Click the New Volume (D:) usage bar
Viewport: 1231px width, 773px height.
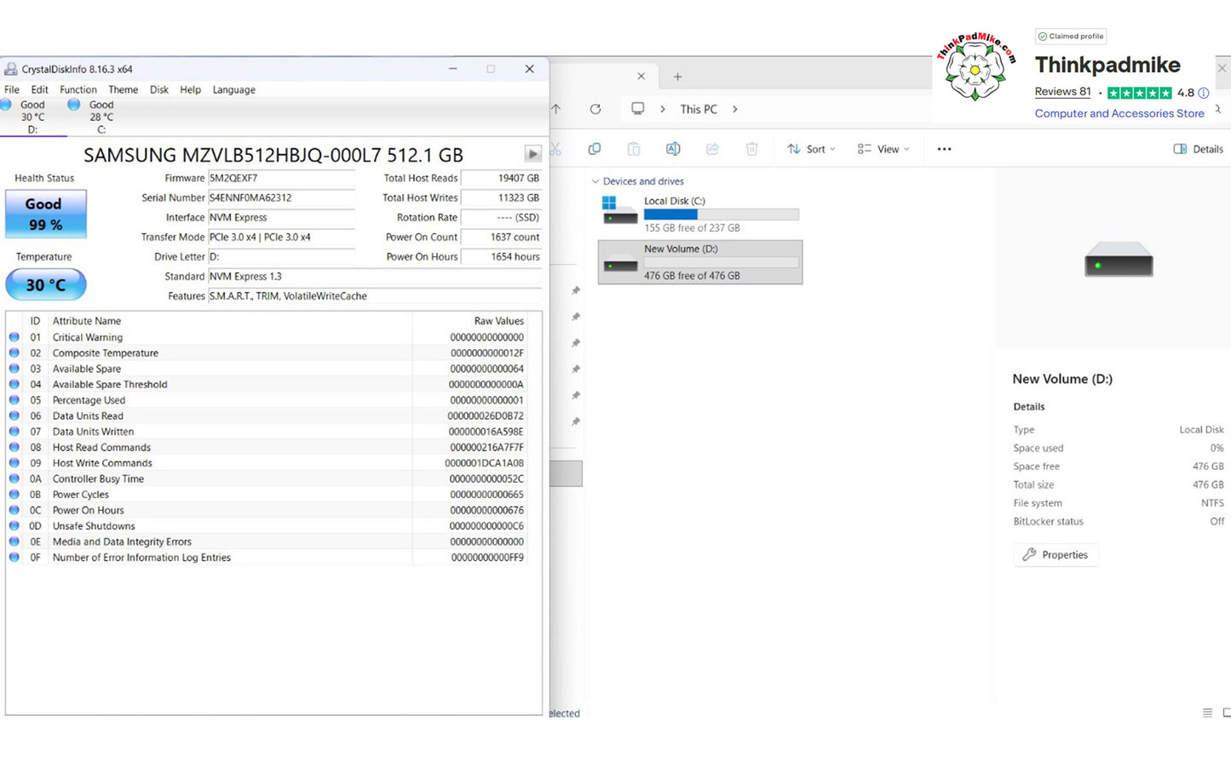pyautogui.click(x=722, y=262)
